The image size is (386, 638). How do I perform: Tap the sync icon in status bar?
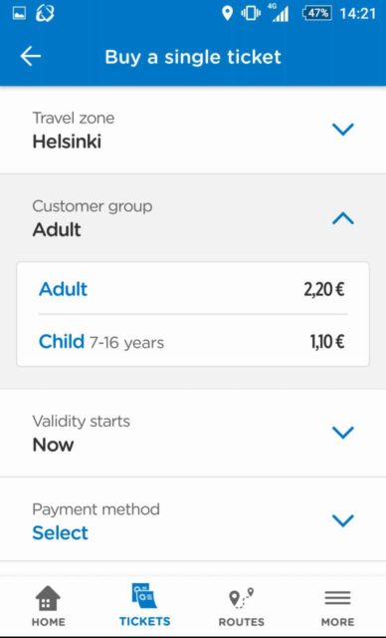point(45,13)
